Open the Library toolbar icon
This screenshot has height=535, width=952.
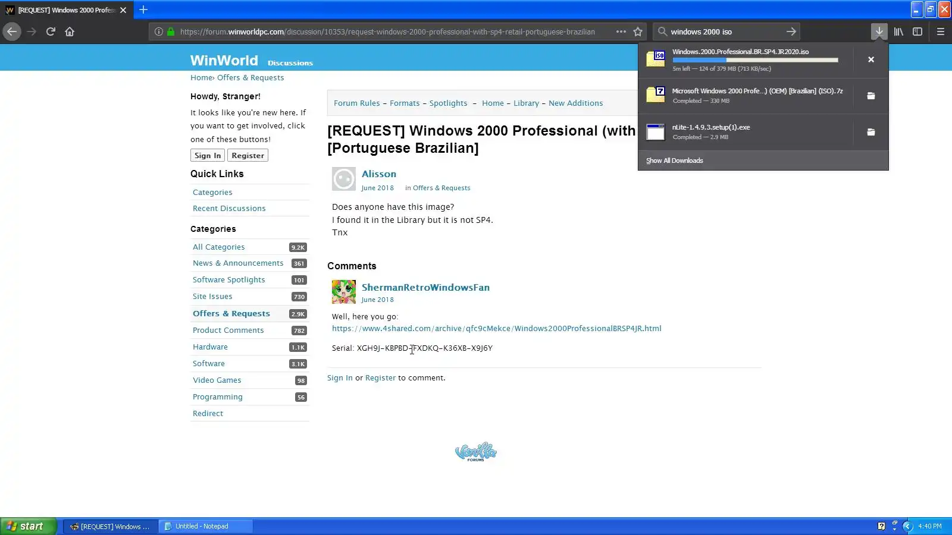(898, 32)
